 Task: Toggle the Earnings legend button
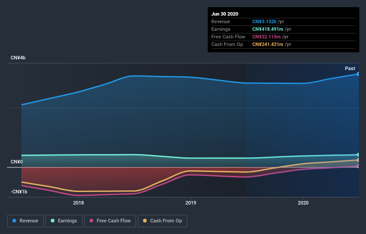(x=64, y=221)
